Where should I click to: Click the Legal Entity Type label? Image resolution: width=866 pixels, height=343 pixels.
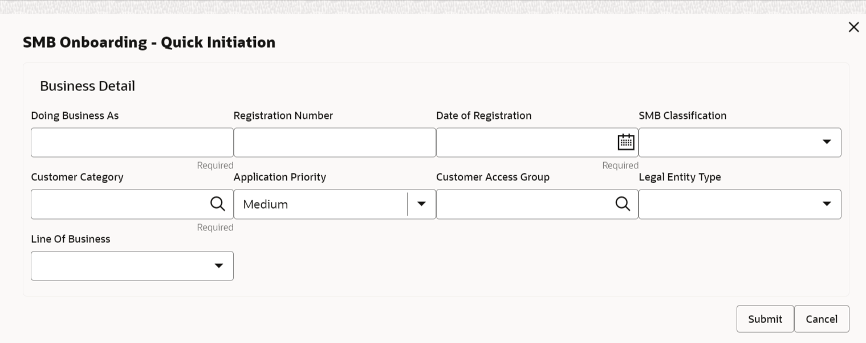(x=680, y=177)
